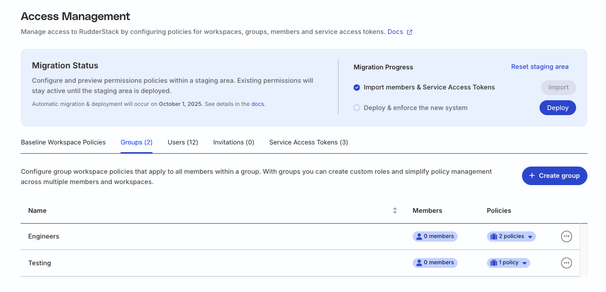Switch to Service Access Tokens (3) tab
This screenshot has width=606, height=292.
308,142
